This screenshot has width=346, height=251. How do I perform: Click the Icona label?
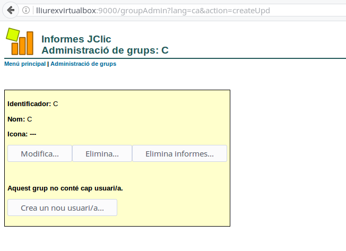[x=18, y=134]
